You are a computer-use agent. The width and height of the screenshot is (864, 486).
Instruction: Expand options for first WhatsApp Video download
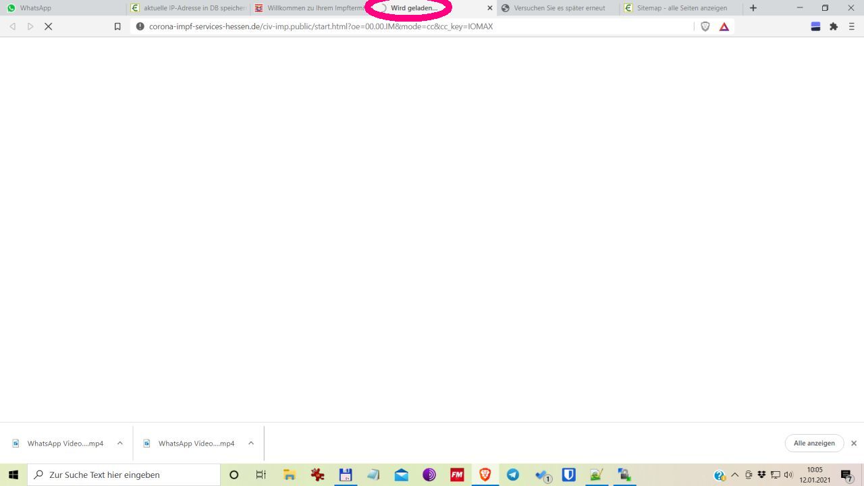[x=120, y=443]
